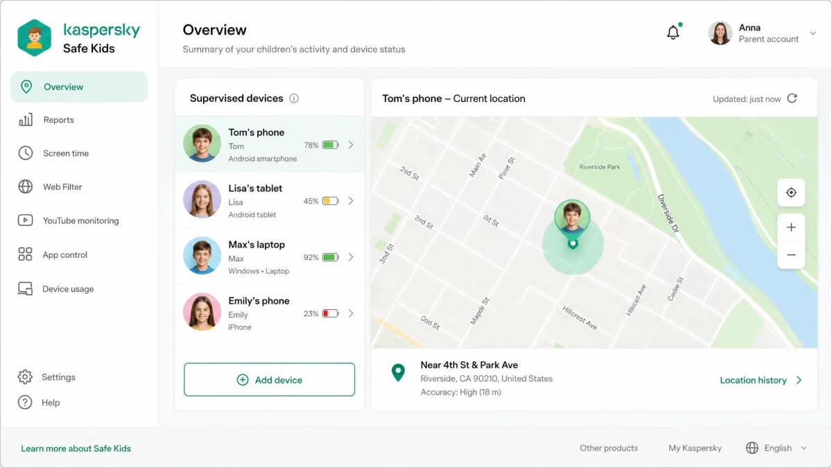Expand Tom's phone details chevron
The image size is (832, 468).
(x=351, y=145)
